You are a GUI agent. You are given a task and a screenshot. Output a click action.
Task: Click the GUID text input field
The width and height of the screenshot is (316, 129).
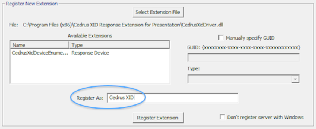pos(243,58)
